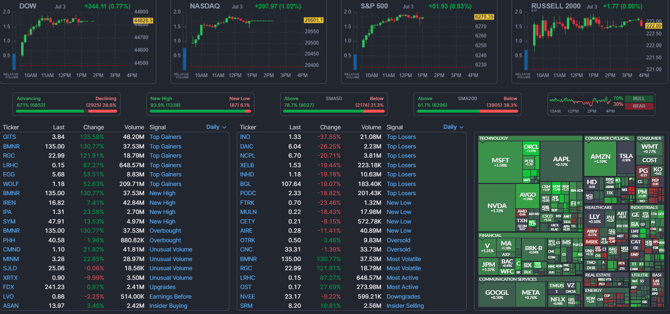Screen dimensions: 670x314
Task: Open the Daily dropdown above the Top Gainers list
Action: coord(216,127)
